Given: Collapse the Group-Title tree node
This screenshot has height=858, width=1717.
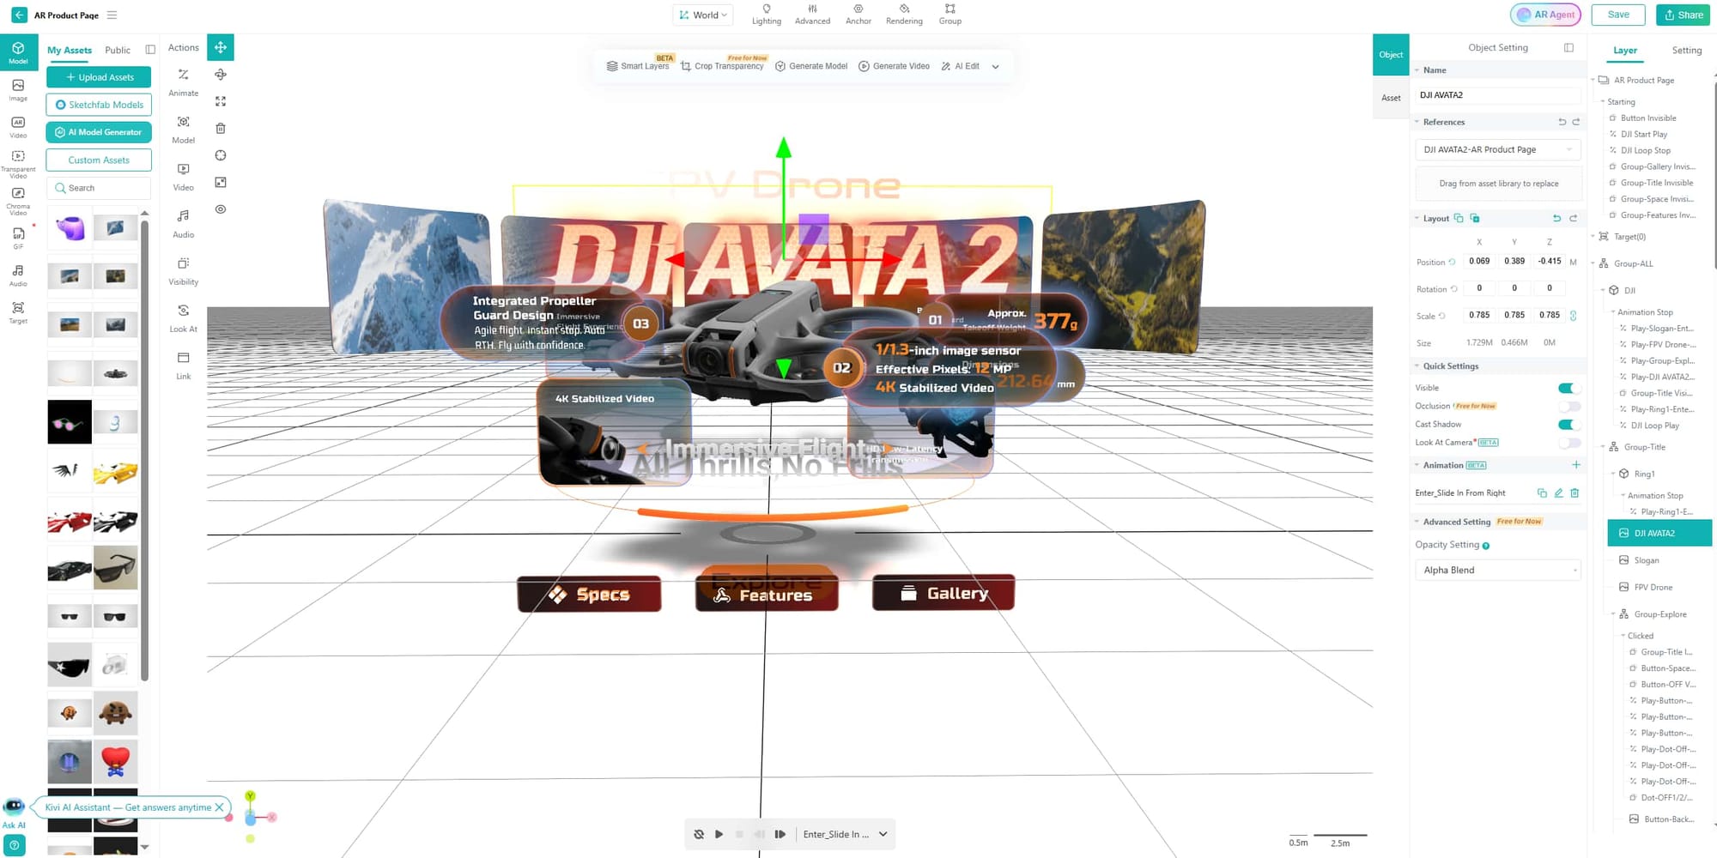Looking at the screenshot, I should tap(1603, 447).
